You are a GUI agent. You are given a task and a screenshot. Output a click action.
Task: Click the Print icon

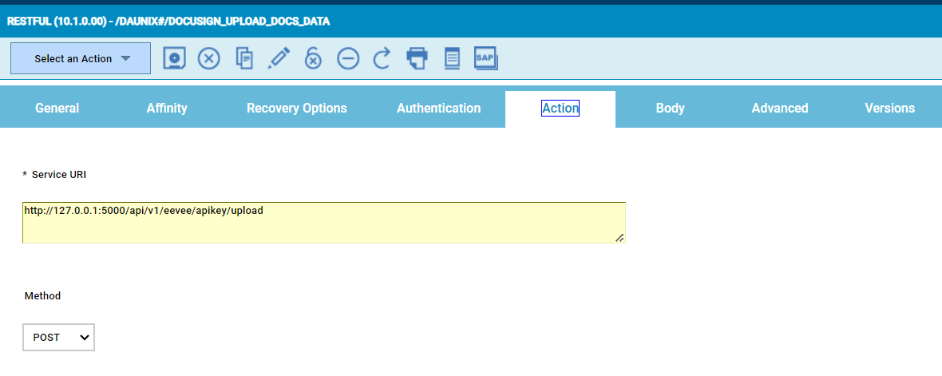click(417, 58)
